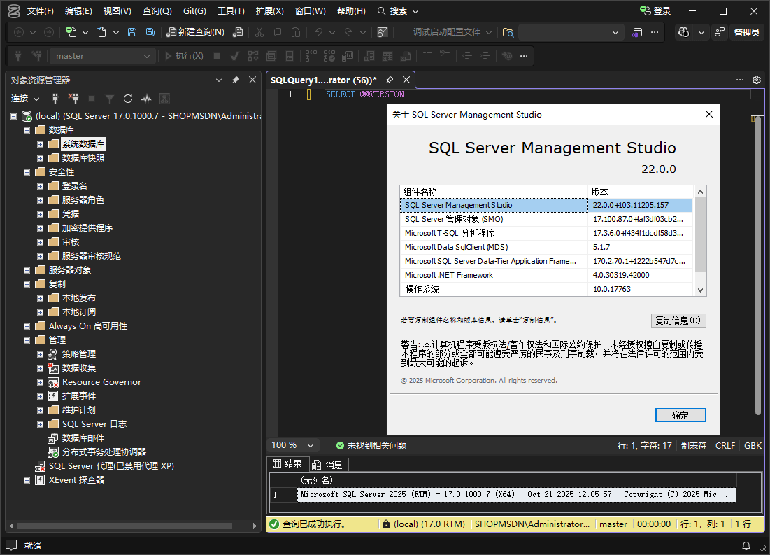
Task: Click the notification icon in status bar
Action: (x=745, y=545)
